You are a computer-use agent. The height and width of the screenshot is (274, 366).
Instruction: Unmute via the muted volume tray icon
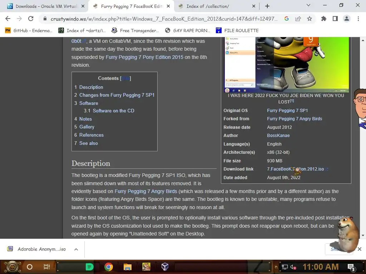[x=293, y=267]
